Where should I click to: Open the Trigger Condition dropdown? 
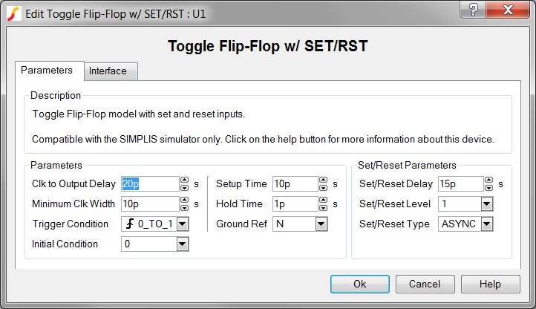click(183, 224)
